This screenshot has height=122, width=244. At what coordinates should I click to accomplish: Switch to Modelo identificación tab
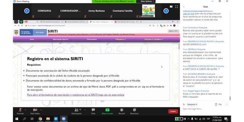[76, 22]
